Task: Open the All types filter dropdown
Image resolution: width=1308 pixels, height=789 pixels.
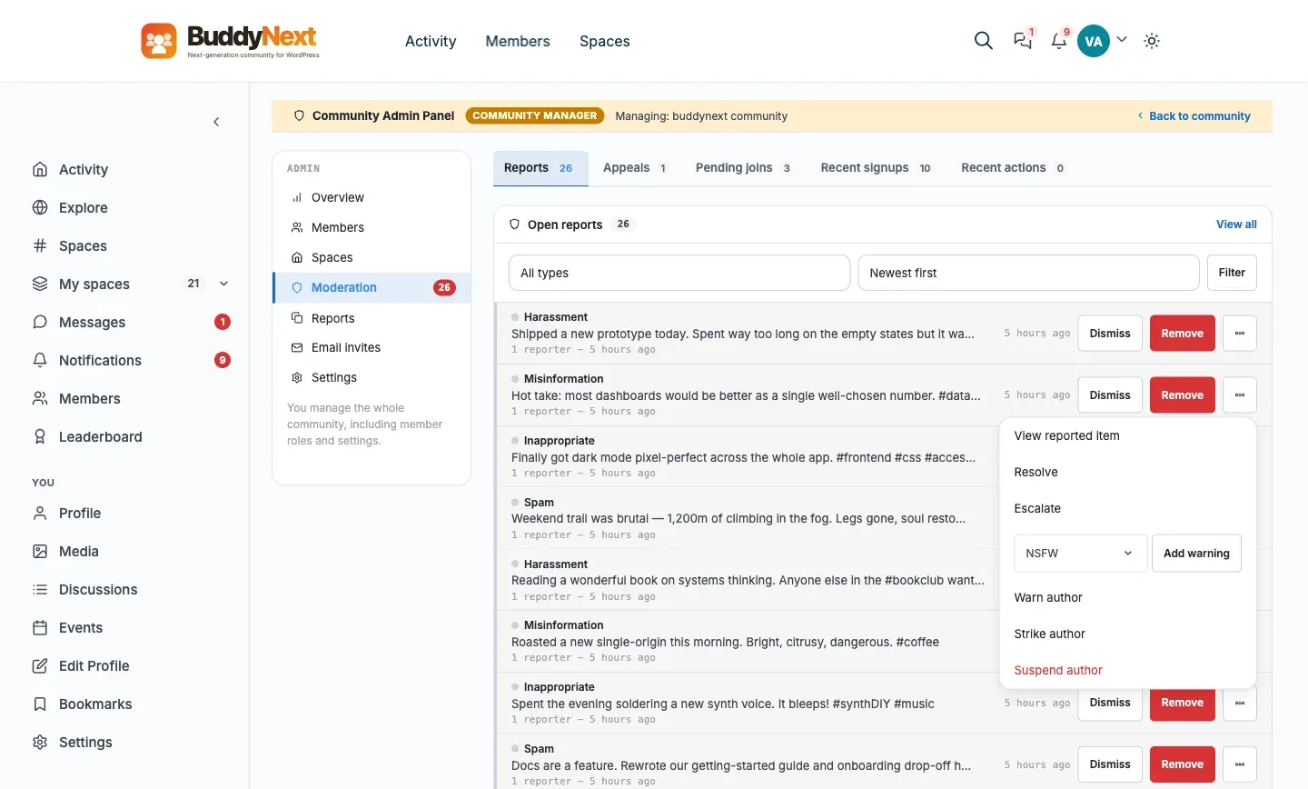Action: (679, 273)
